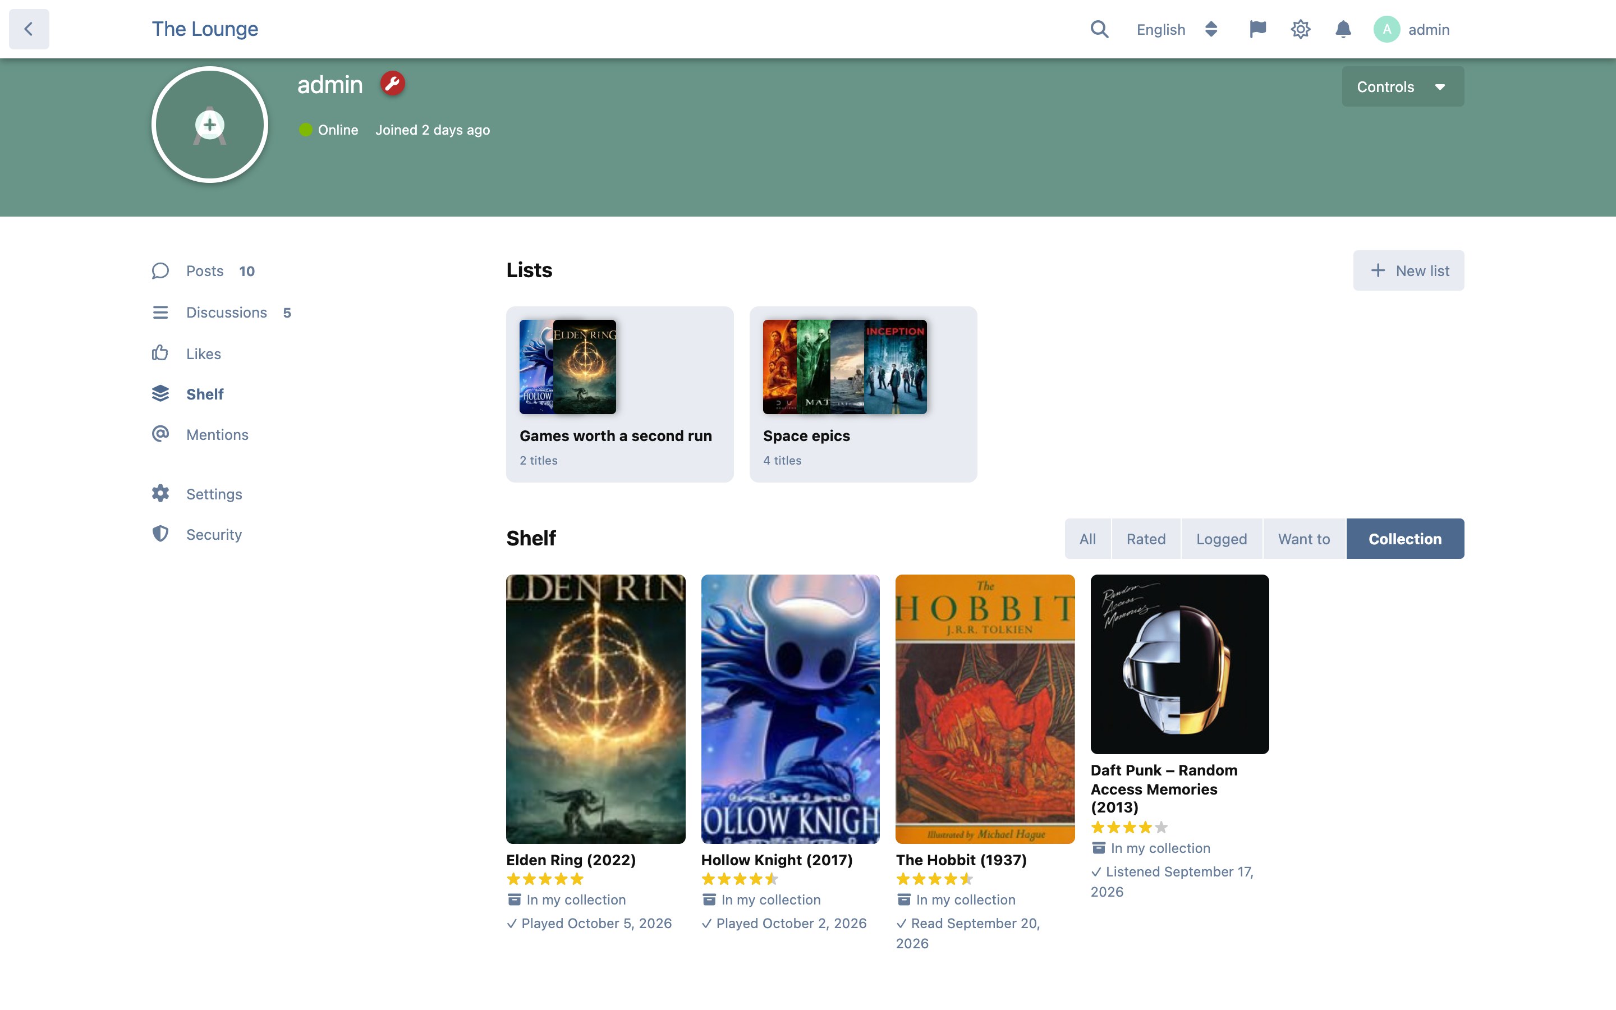Create a New list
The height and width of the screenshot is (1010, 1616).
pyautogui.click(x=1408, y=270)
